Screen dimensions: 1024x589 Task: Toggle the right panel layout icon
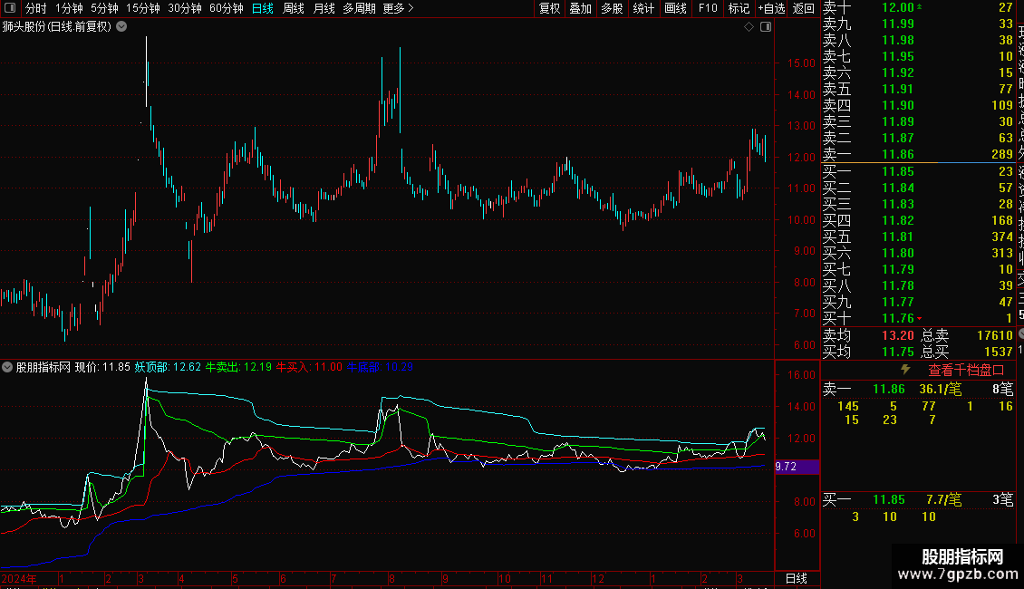[766, 27]
